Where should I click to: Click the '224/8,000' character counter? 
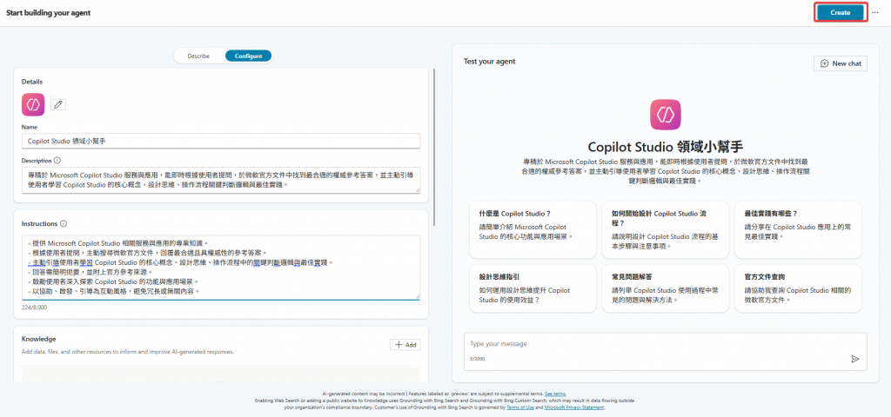[x=34, y=307]
